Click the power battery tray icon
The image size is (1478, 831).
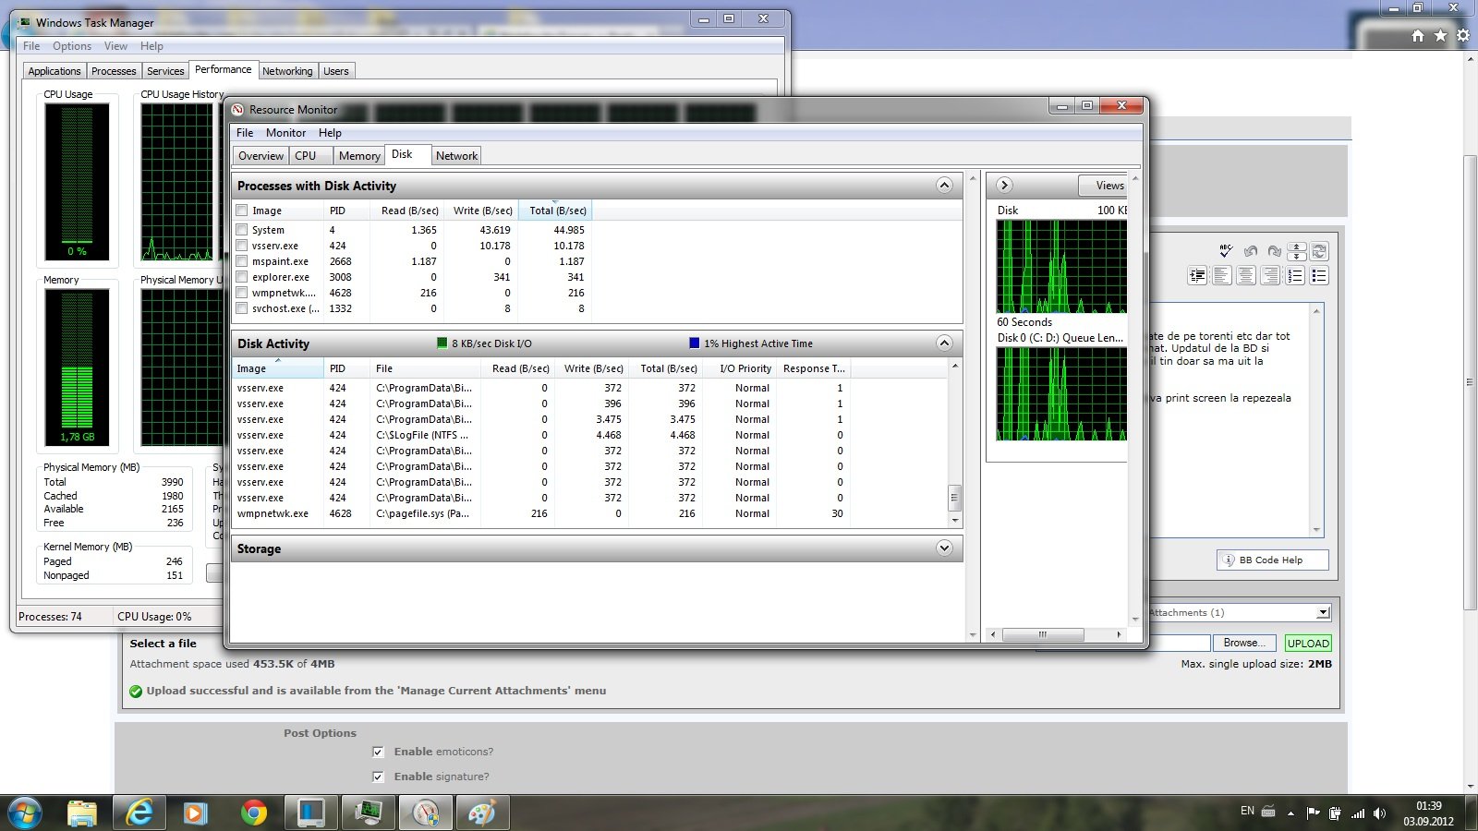(x=1335, y=813)
